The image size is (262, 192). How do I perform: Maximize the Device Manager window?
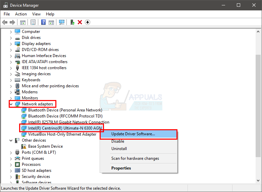(239, 5)
